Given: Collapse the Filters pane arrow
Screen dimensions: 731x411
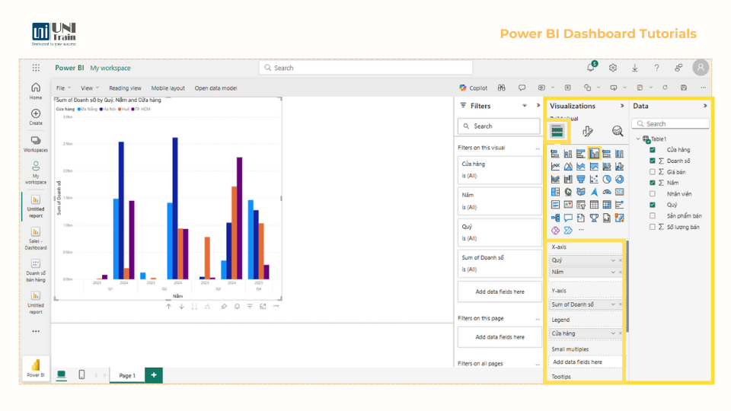Looking at the screenshot, I should (538, 105).
